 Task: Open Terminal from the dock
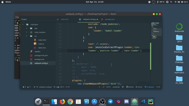[46, 102]
